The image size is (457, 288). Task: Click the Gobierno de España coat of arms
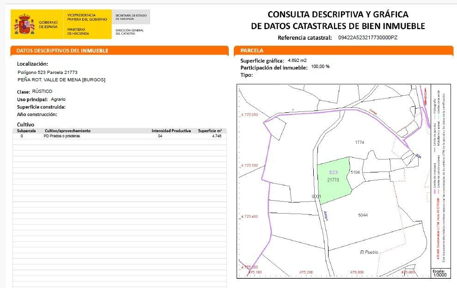point(24,24)
